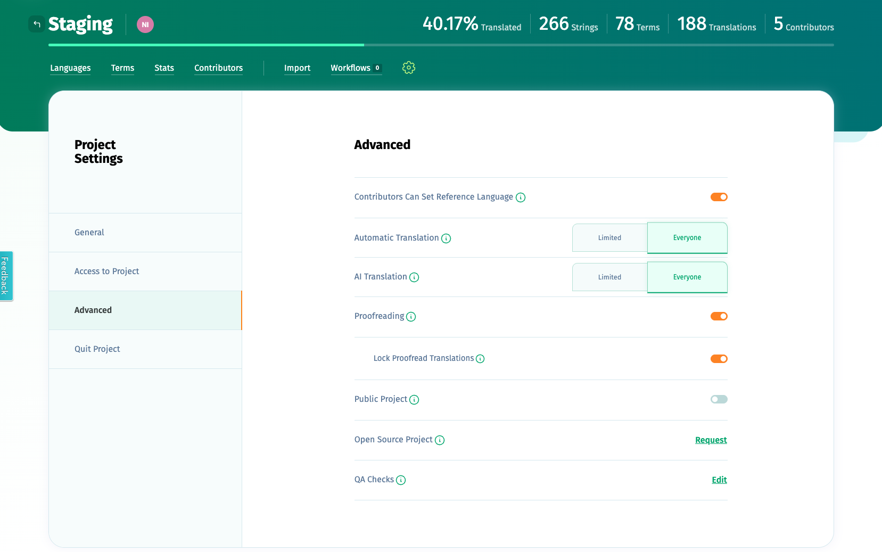Enable the Public Project switch
Viewport: 882px width, 552px height.
(x=719, y=399)
